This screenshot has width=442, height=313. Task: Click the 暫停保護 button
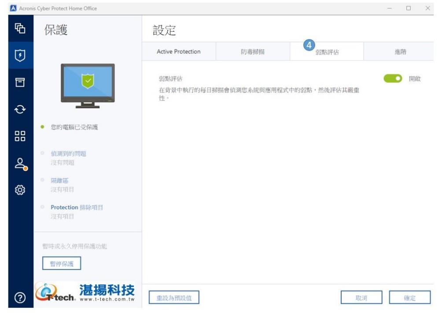coord(62,263)
